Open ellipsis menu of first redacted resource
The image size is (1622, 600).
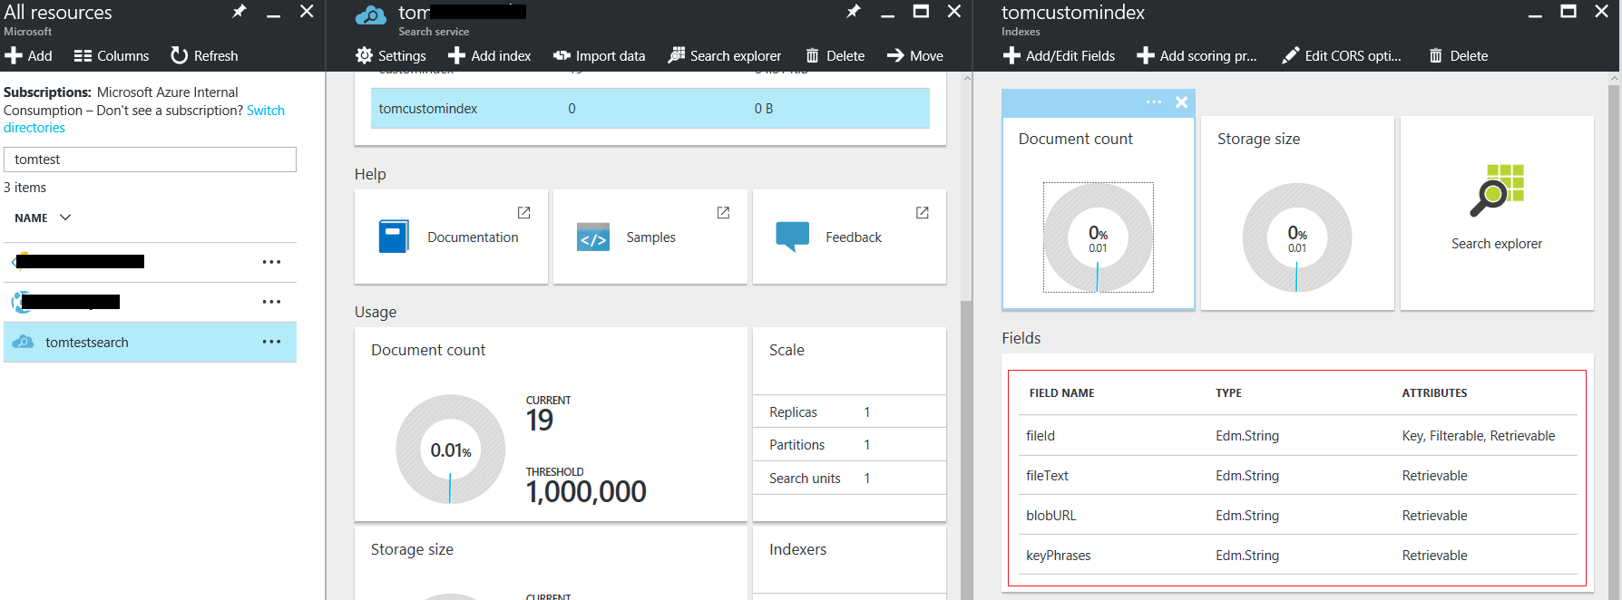click(271, 262)
